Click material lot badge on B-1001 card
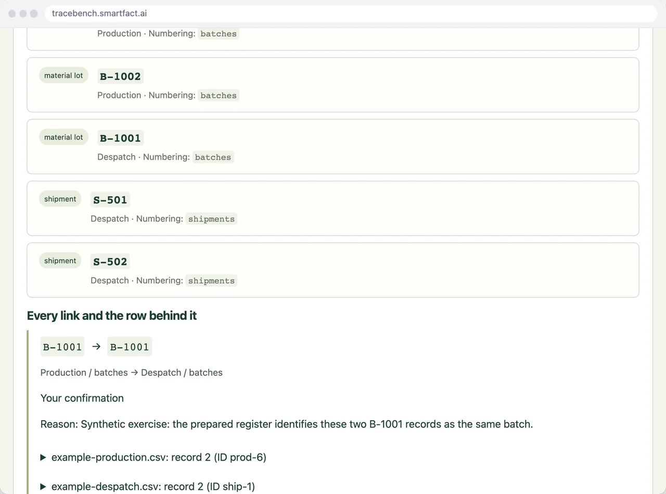 63,137
